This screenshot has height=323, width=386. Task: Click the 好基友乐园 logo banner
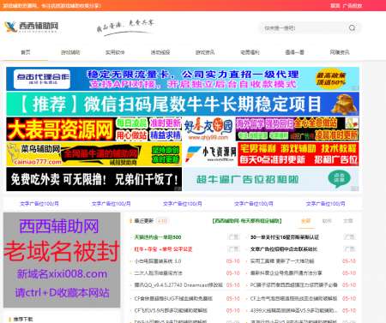(208, 129)
